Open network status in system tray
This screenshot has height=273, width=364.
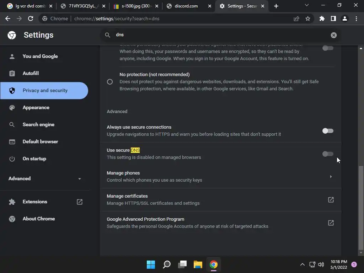tap(312, 264)
